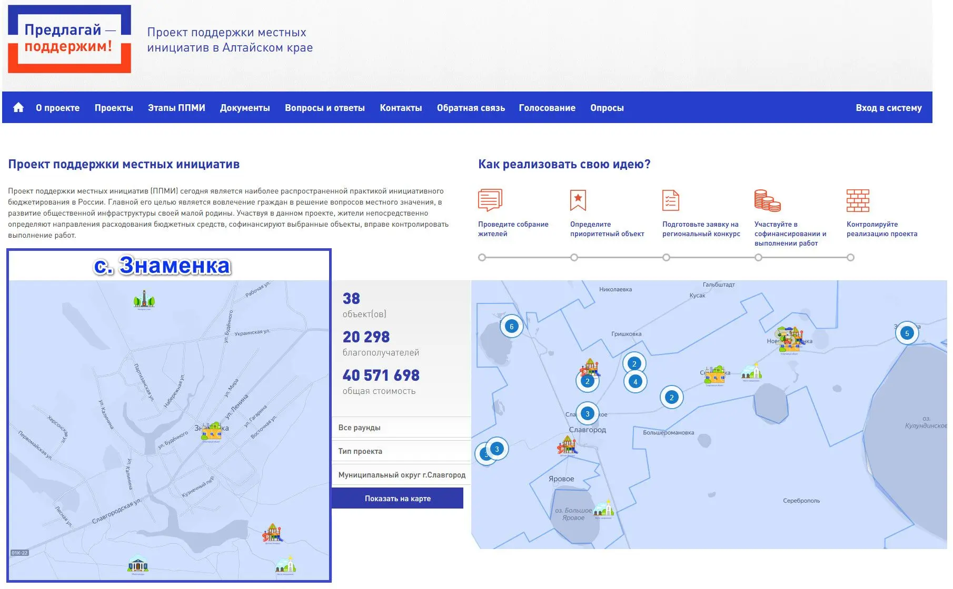The height and width of the screenshot is (589, 953).
Task: Open map cluster marker numbered 4
Action: (635, 382)
